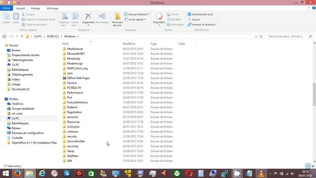Screen dimensions: 316x178
Task: Switch to the Affichage ribbon tab
Action: point(52,8)
